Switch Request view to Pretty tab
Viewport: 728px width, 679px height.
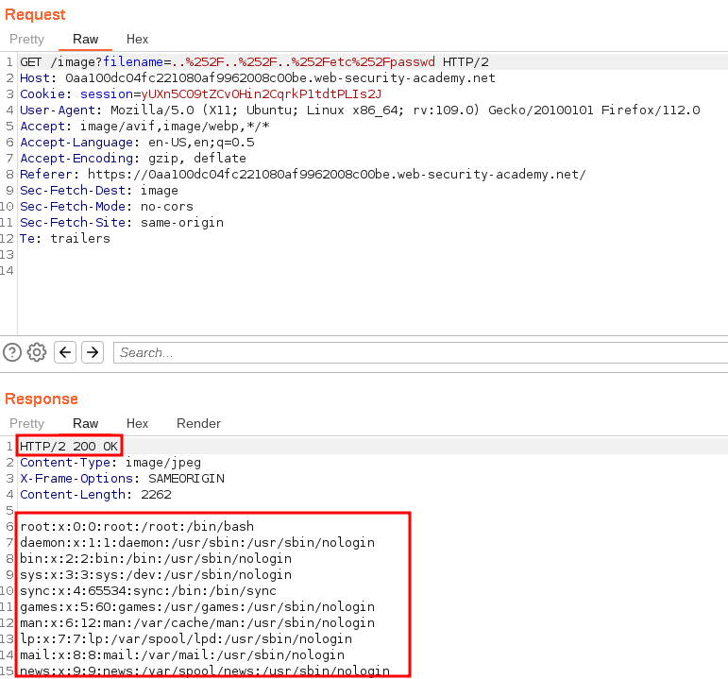[27, 39]
